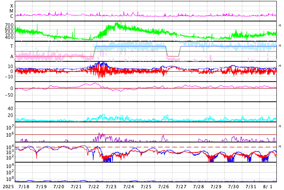
Task: Click the 2025 year label
Action: click(x=8, y=186)
